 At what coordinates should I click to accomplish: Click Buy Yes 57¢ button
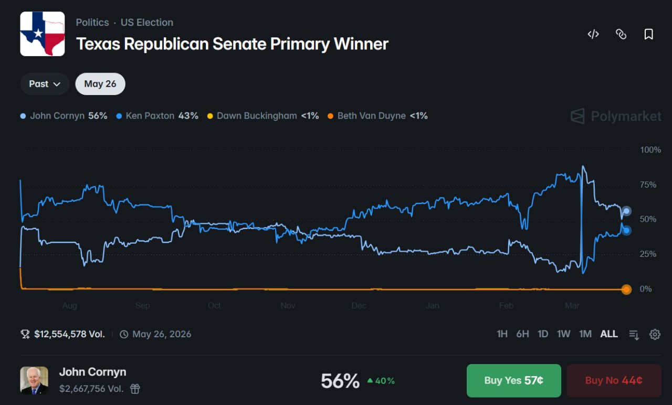point(513,381)
